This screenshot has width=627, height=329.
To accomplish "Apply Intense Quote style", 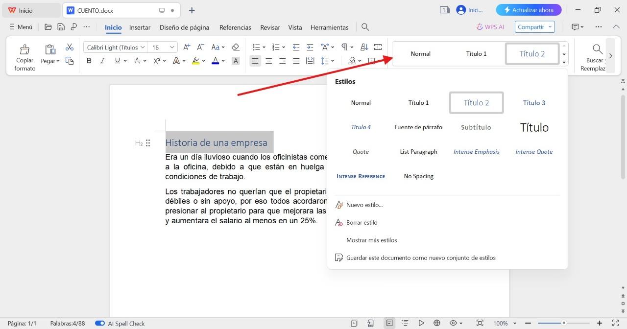I will pyautogui.click(x=534, y=152).
